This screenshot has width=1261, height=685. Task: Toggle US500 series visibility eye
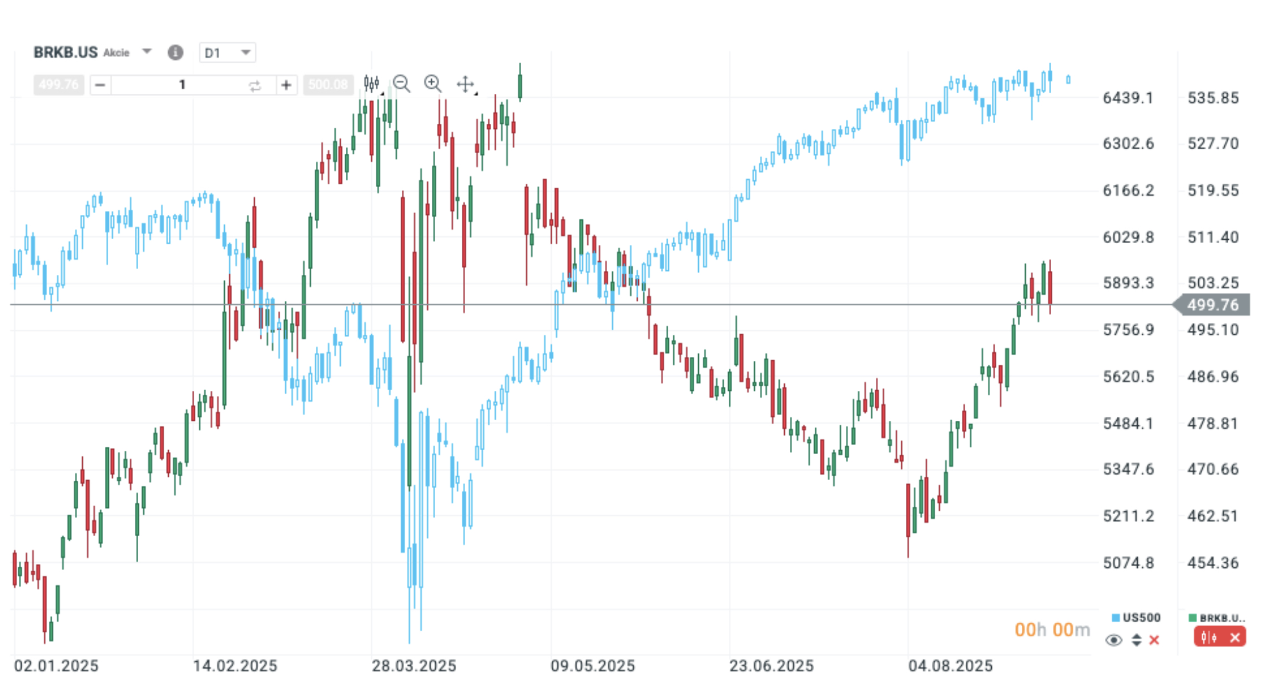(1113, 640)
